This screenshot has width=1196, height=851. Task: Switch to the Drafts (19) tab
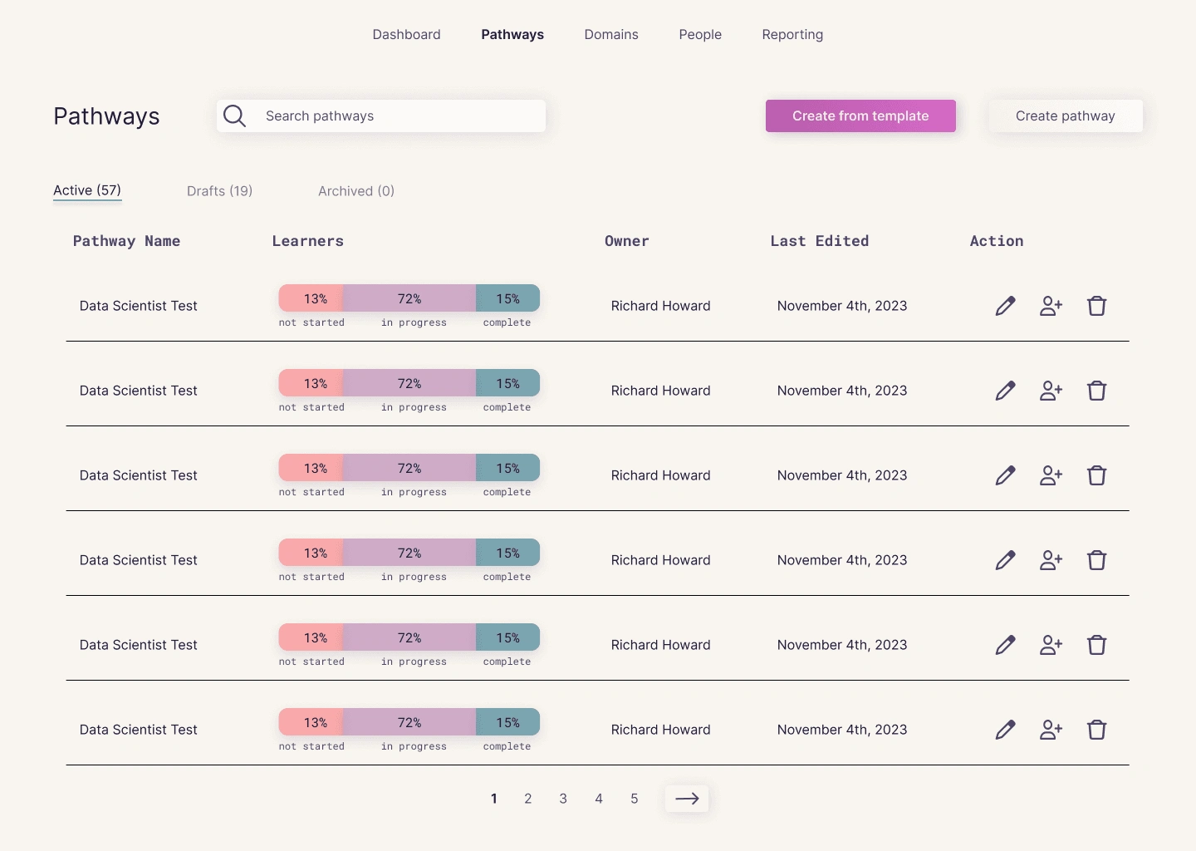(219, 191)
